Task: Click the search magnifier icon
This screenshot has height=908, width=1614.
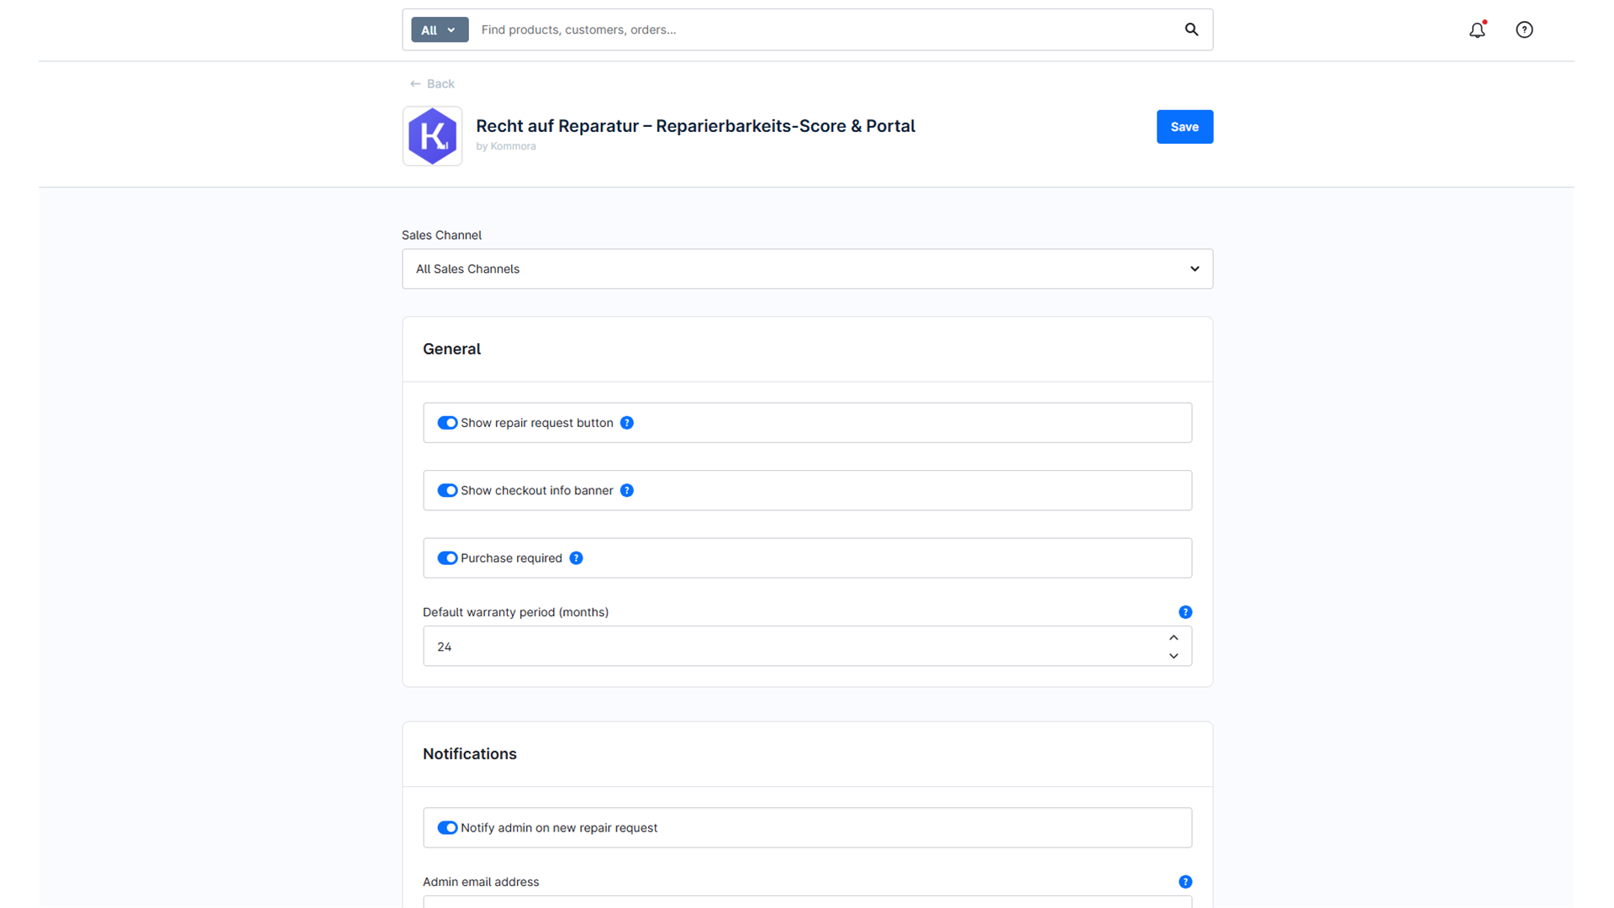Action: [1191, 29]
